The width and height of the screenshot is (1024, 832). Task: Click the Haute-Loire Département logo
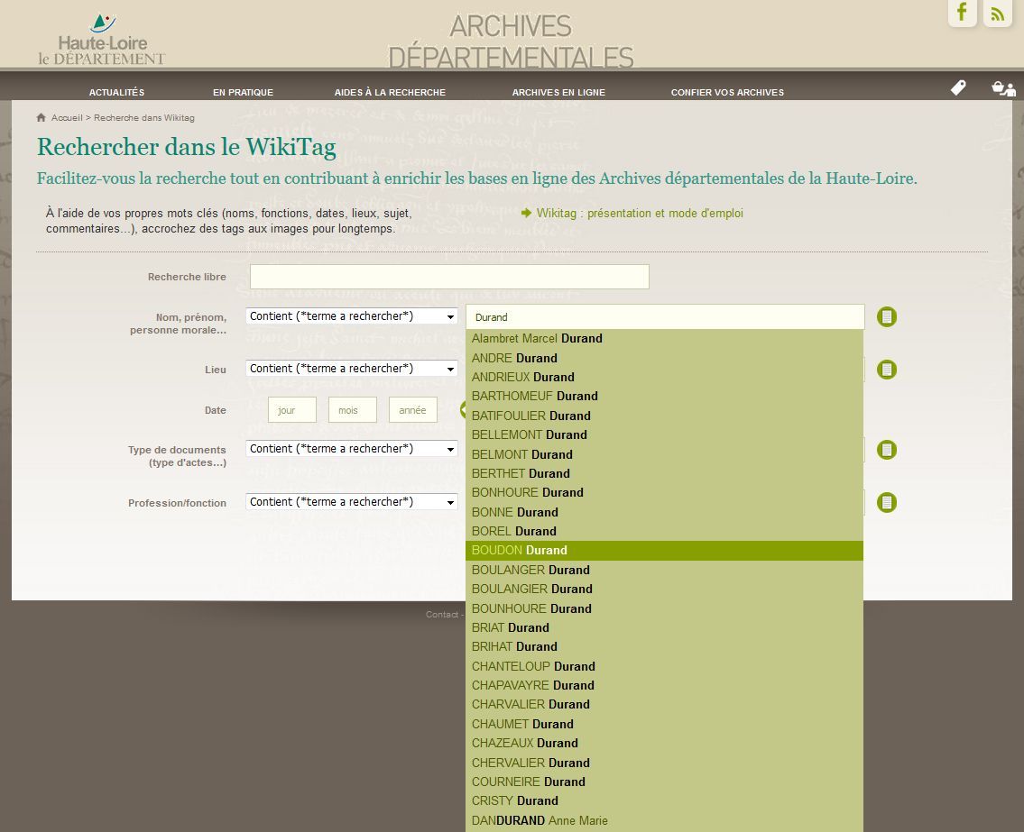[101, 41]
